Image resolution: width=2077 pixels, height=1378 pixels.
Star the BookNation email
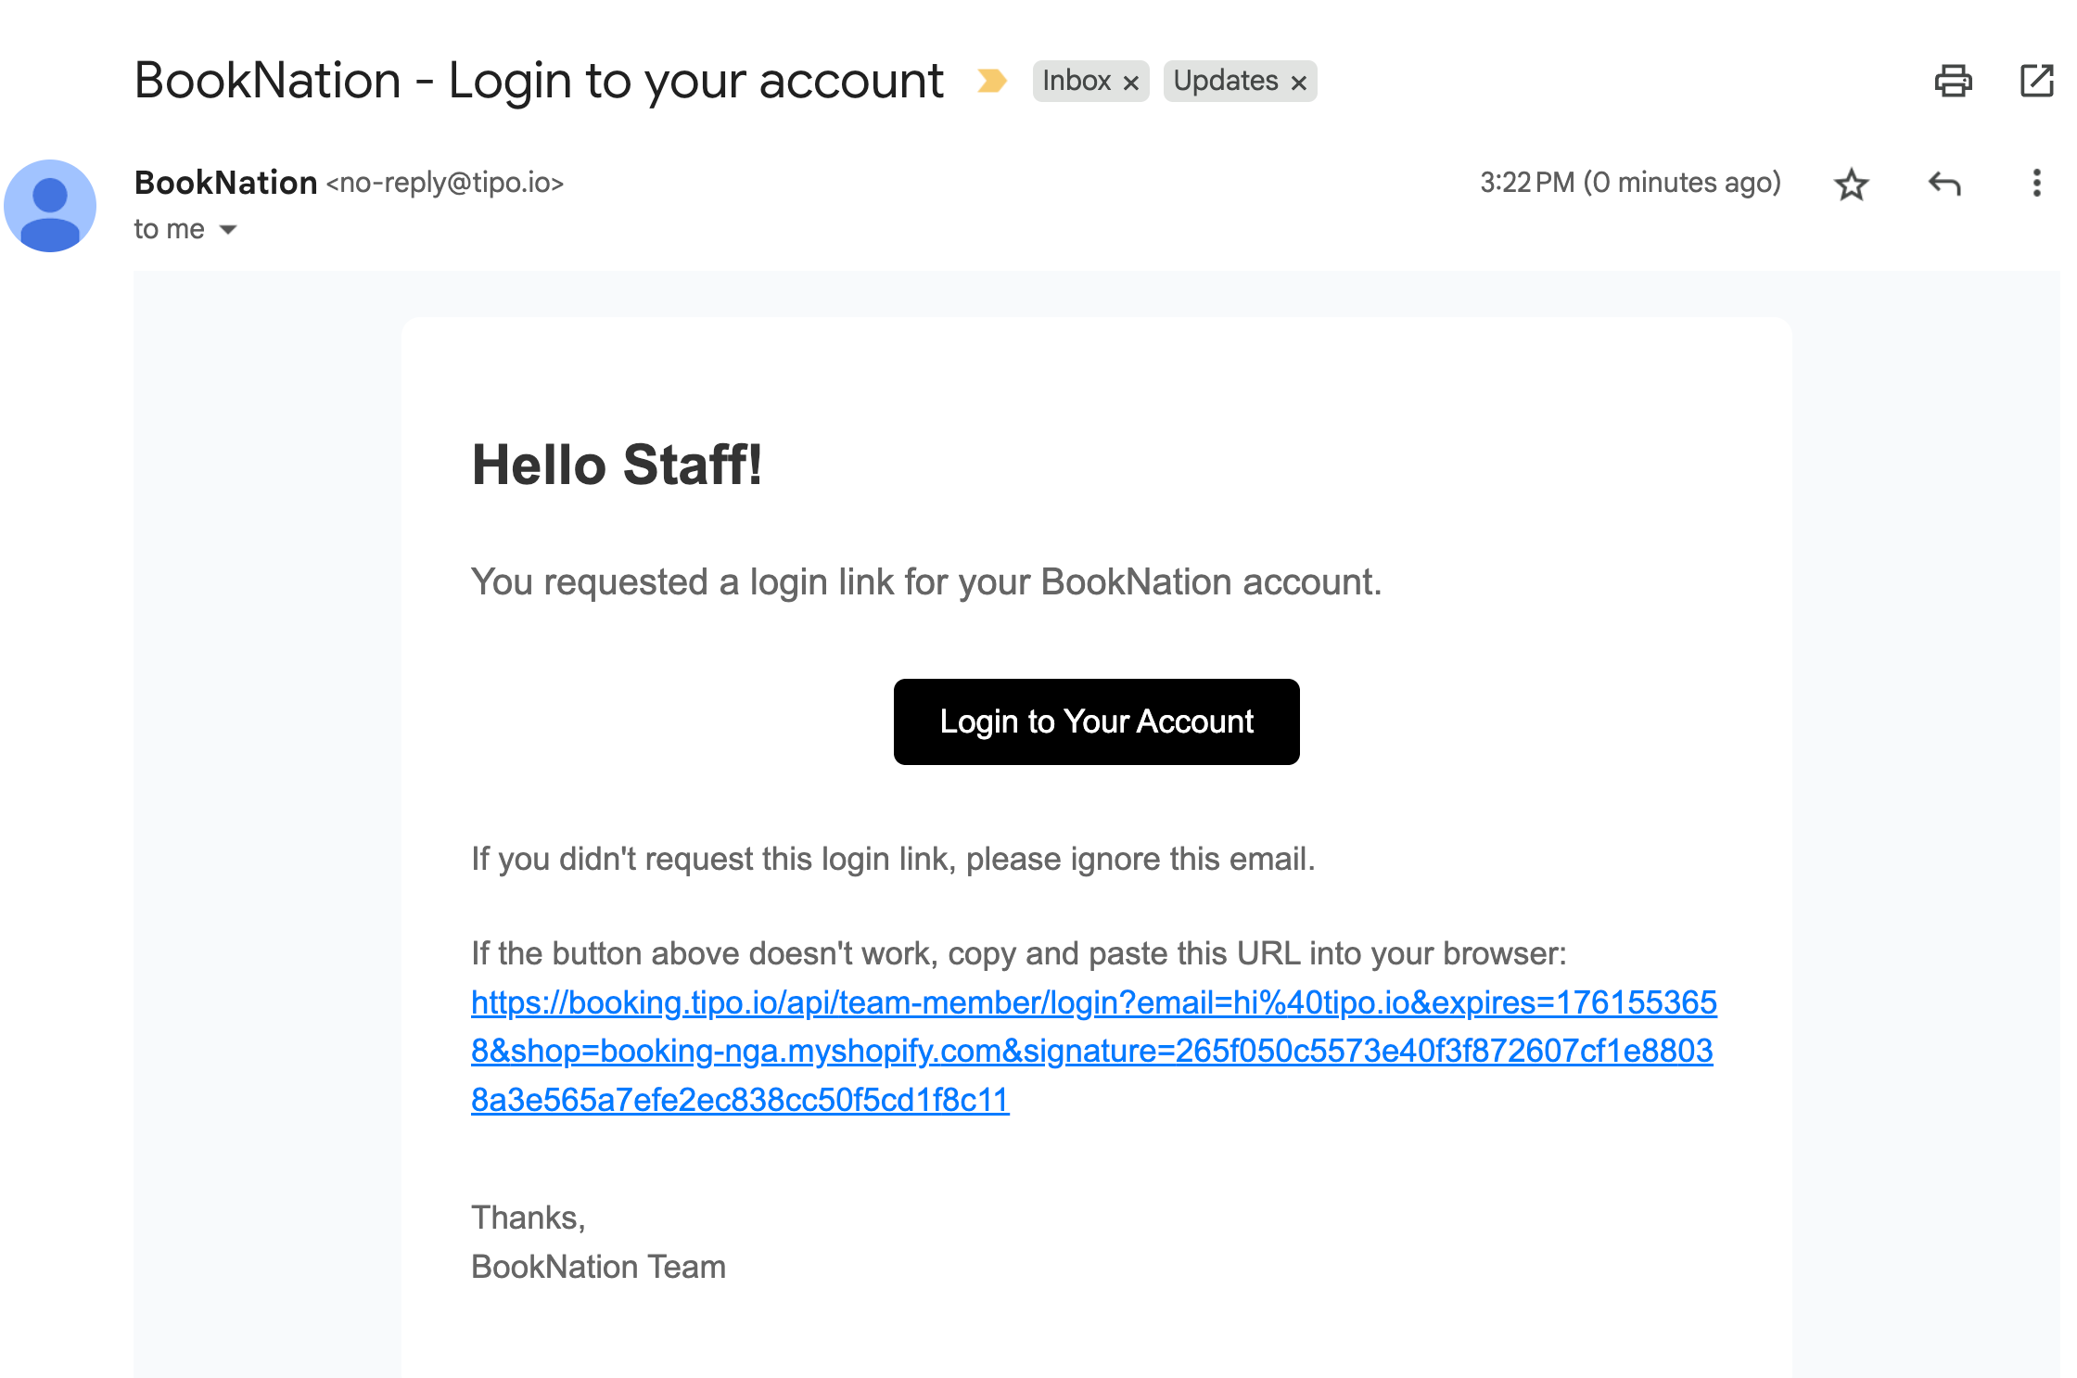click(x=1851, y=184)
